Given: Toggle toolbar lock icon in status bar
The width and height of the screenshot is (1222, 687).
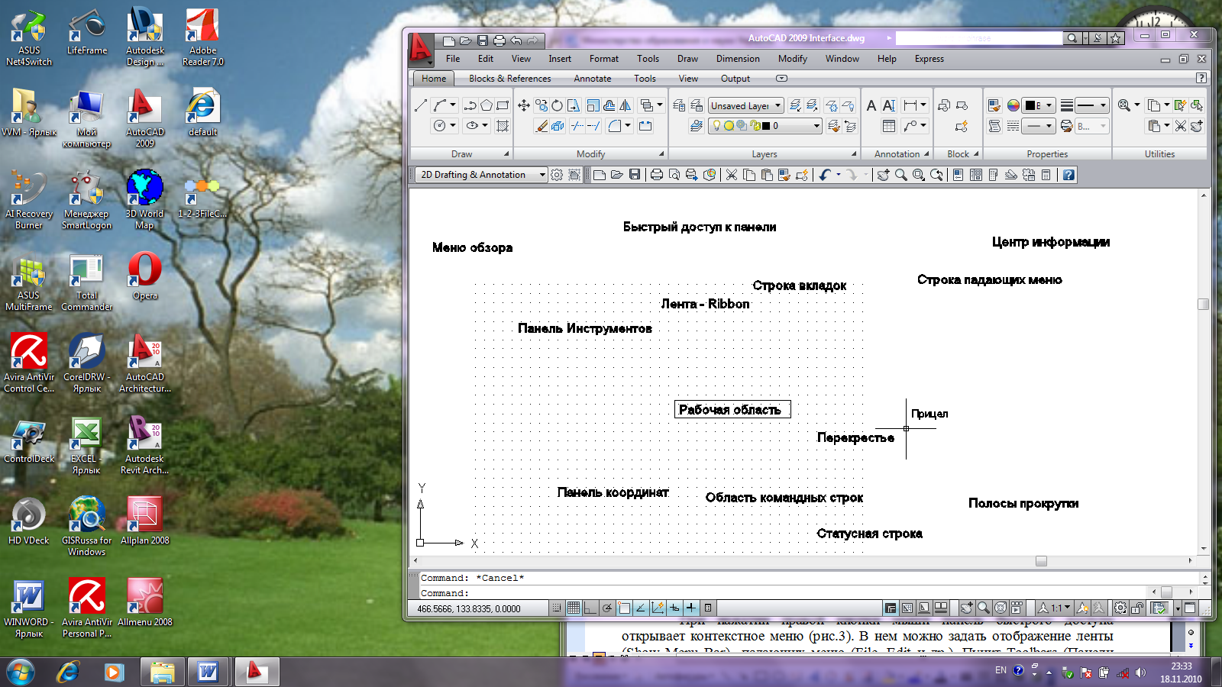Looking at the screenshot, I should tap(1138, 608).
